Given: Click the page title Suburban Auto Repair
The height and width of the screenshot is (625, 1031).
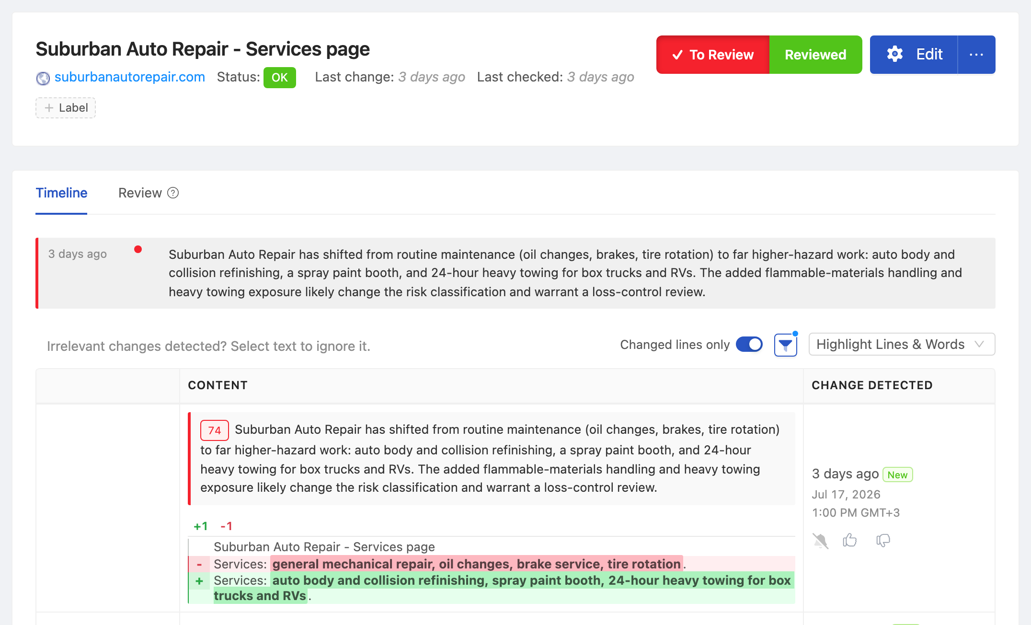Looking at the screenshot, I should (x=203, y=49).
